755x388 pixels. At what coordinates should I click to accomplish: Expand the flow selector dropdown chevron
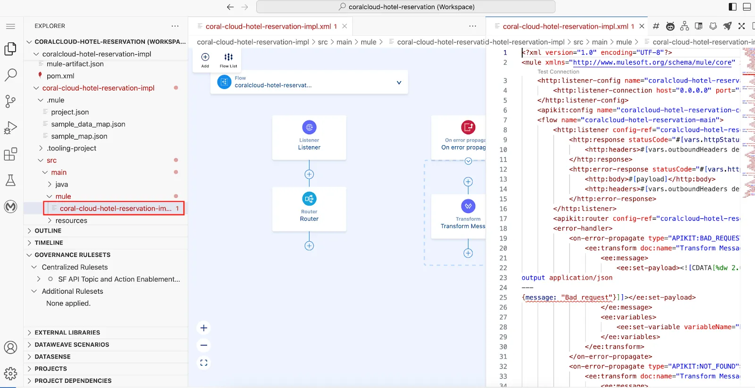(399, 83)
